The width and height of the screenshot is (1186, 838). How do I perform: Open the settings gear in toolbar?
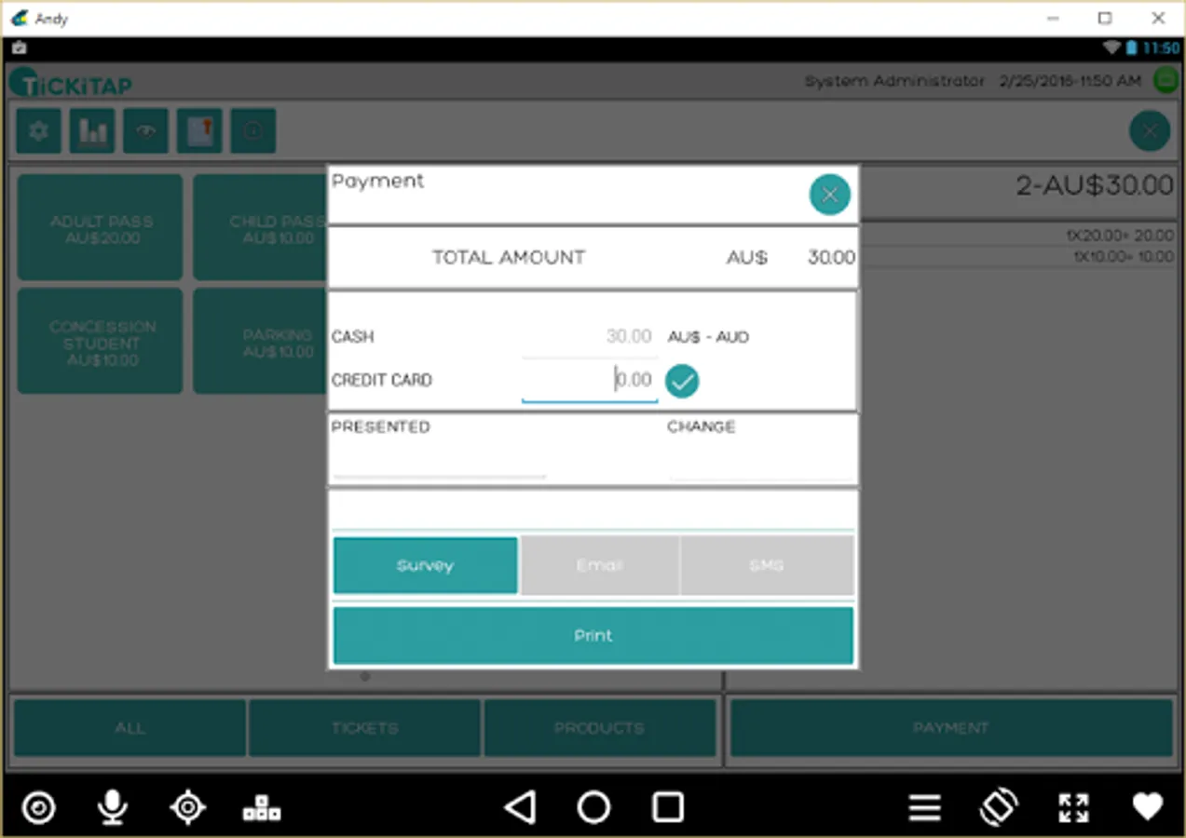point(39,130)
